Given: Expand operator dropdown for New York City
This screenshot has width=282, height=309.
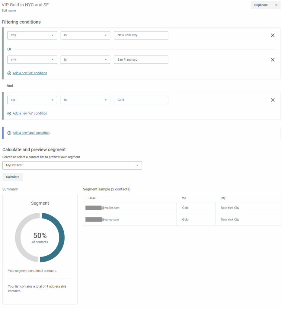Looking at the screenshot, I should point(85,35).
